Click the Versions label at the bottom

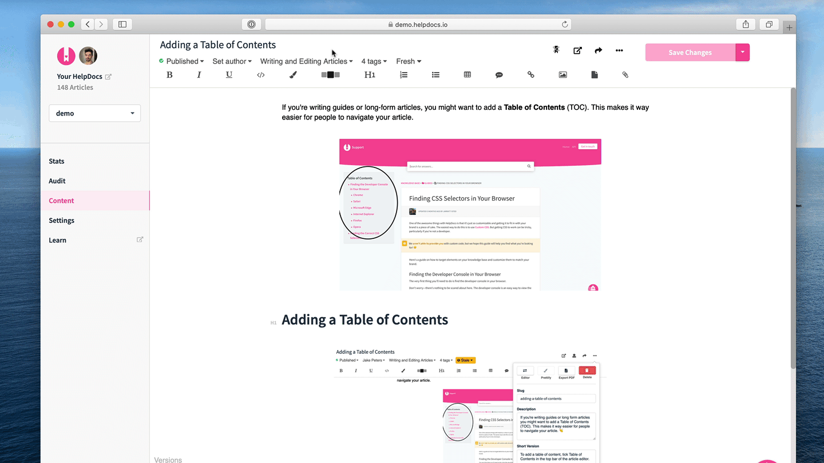pos(168,460)
